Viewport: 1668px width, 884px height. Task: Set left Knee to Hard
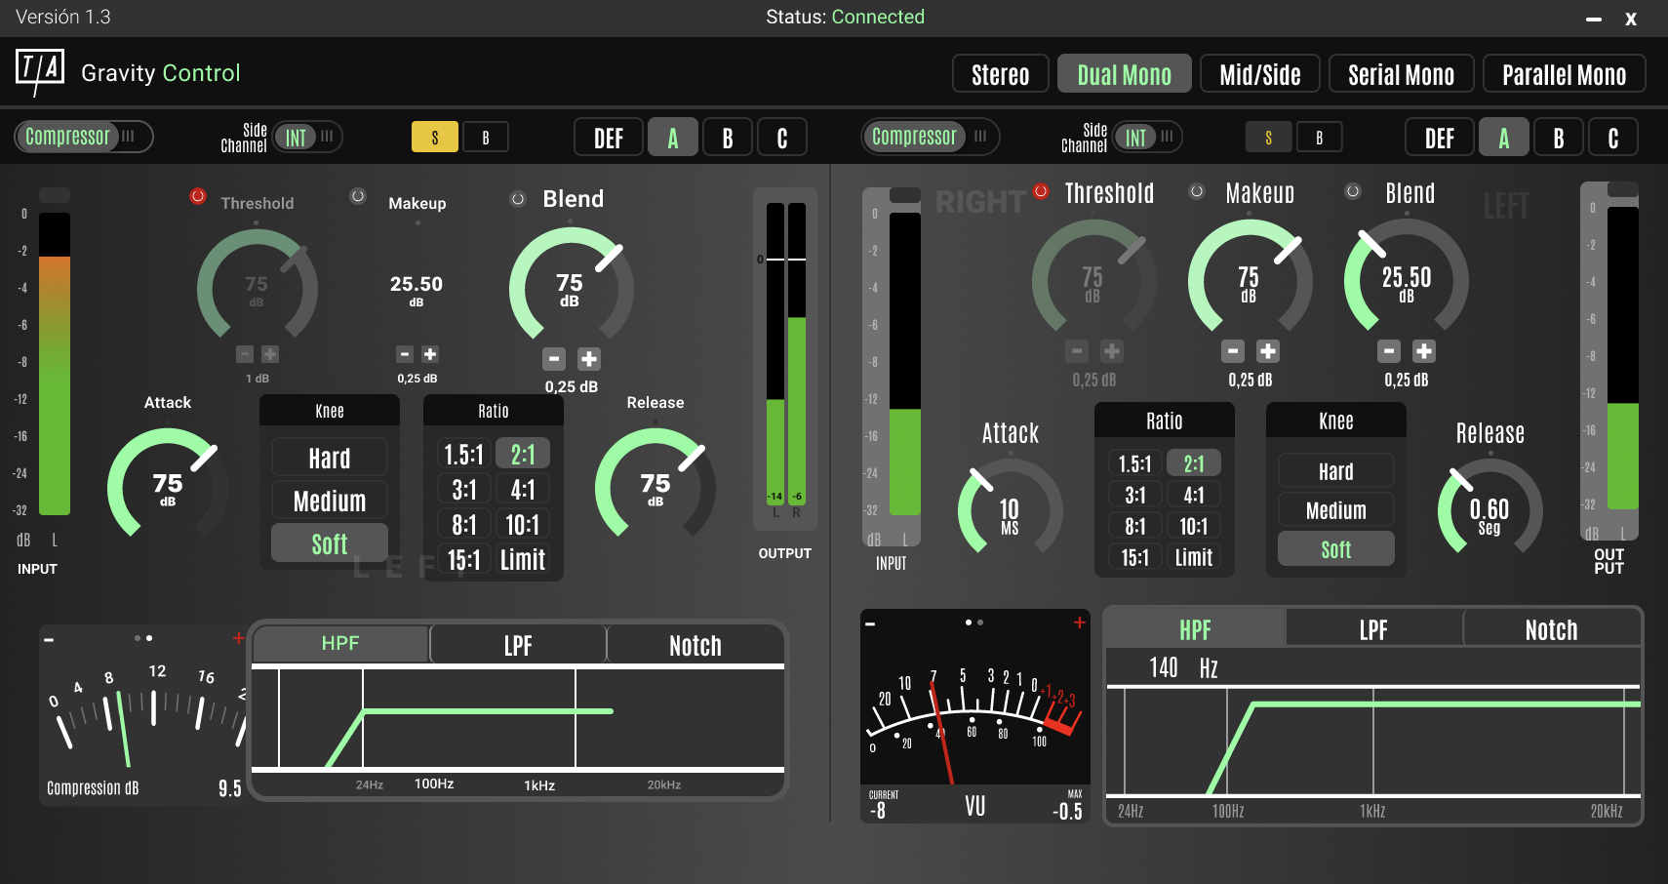[330, 458]
